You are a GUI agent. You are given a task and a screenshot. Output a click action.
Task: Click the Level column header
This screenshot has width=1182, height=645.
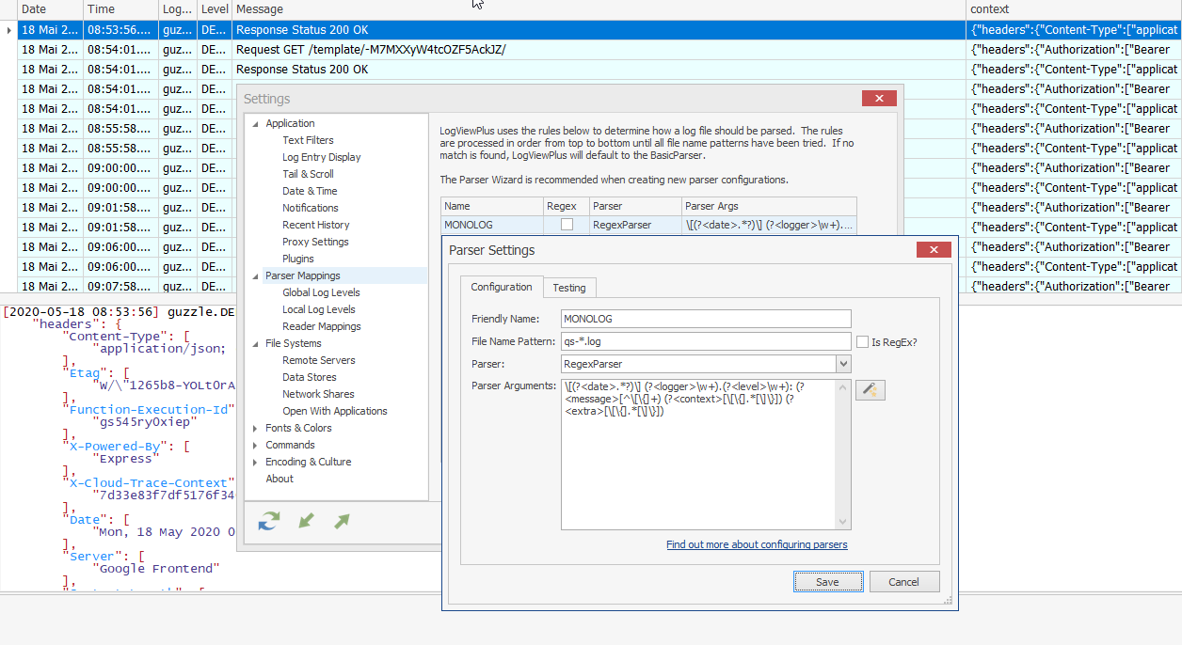[x=214, y=9]
